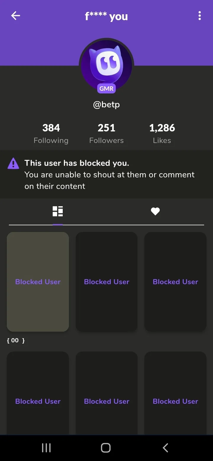View the 251 Followers list

[x=106, y=133]
